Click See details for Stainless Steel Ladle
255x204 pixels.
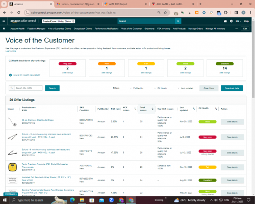pos(232,122)
